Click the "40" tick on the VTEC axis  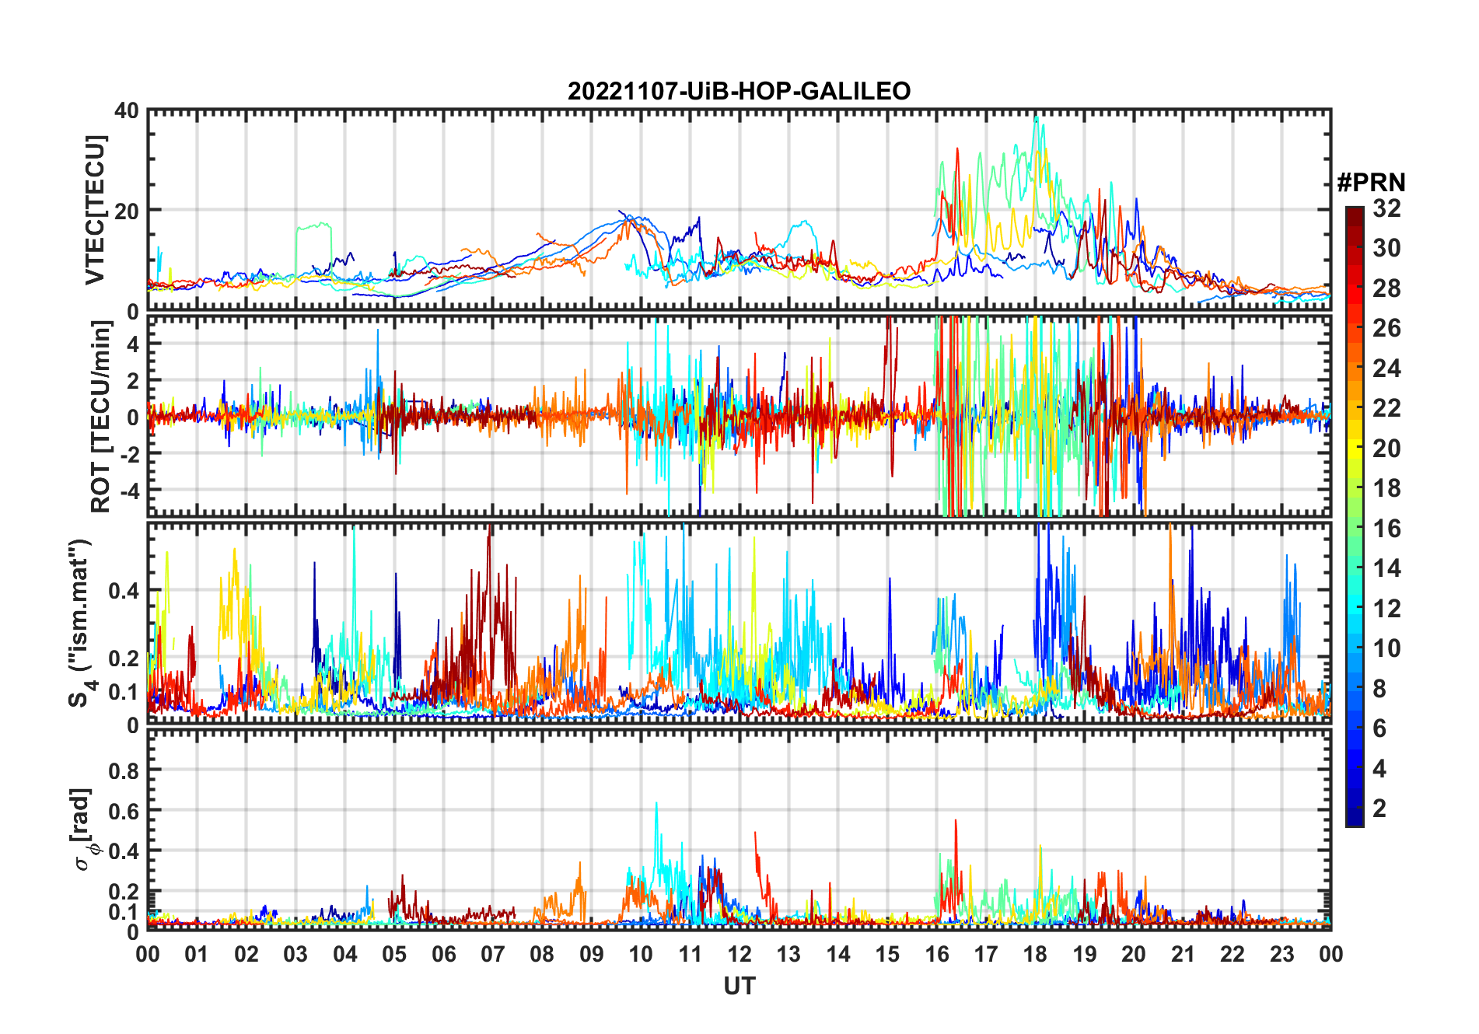(127, 110)
